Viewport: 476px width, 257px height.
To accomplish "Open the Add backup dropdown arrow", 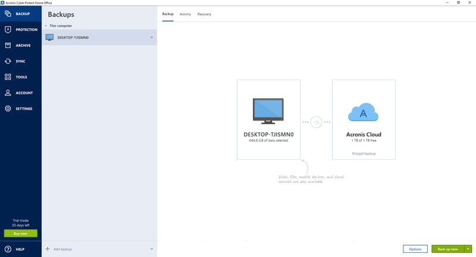I will (x=152, y=249).
